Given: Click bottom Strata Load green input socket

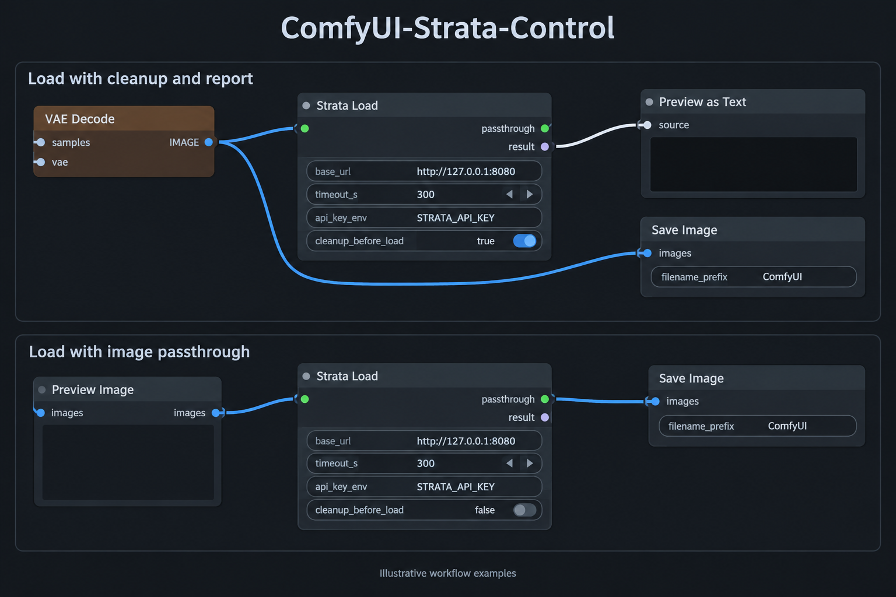Looking at the screenshot, I should 304,399.
